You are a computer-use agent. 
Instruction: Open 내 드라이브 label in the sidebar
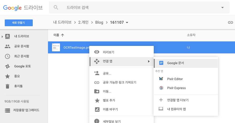[21, 36]
